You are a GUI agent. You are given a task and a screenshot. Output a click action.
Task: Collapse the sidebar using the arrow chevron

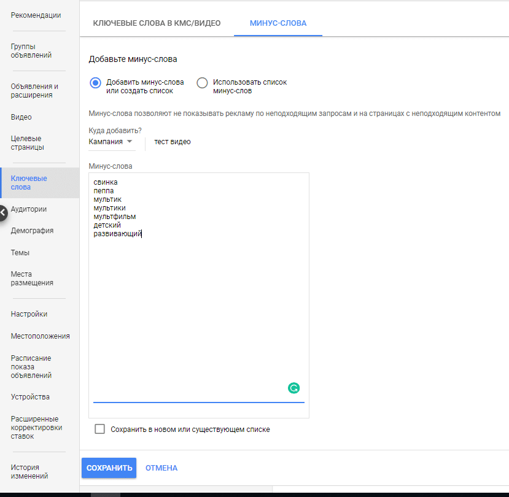(2, 212)
